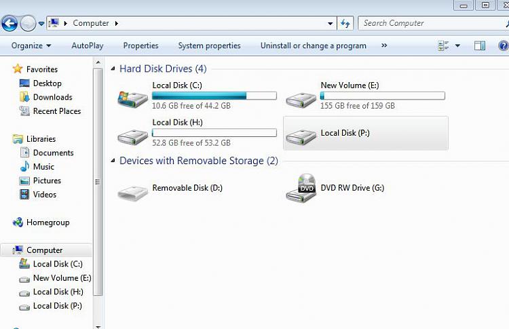Viewport: 509px width, 329px height.
Task: Select the New Volume (E:) drive icon
Action: click(x=301, y=99)
